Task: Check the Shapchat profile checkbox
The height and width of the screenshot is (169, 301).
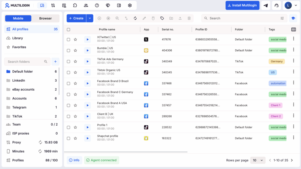Action: 68,138
